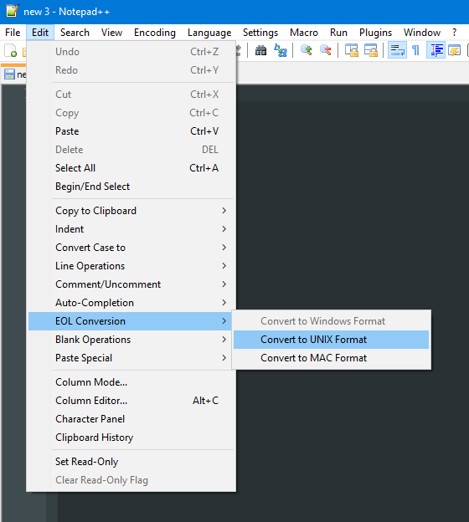This screenshot has width=469, height=522.
Task: Toggle Set Read-Only option
Action: pyautogui.click(x=130, y=462)
